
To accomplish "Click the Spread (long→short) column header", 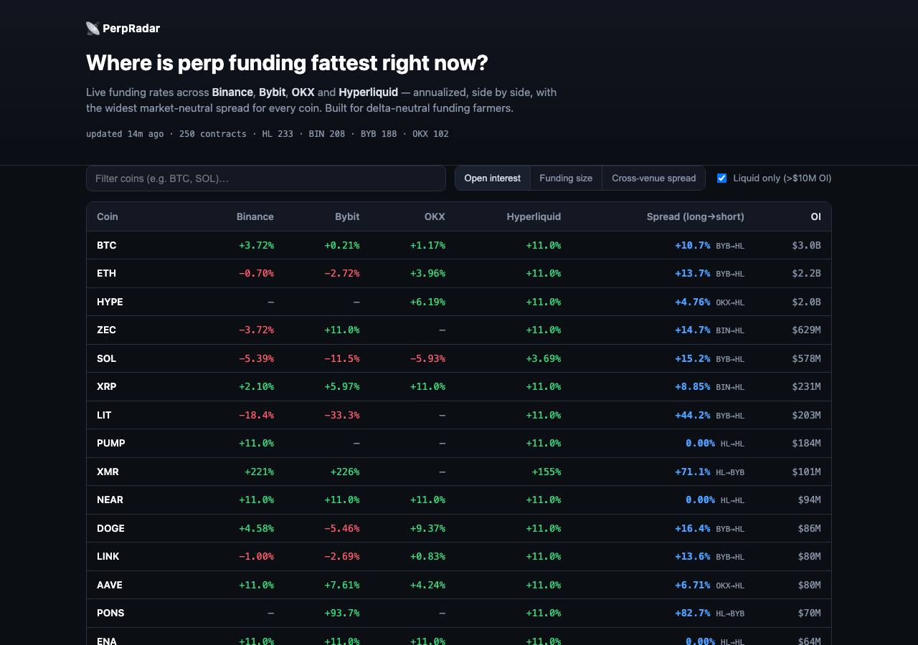I will (695, 216).
